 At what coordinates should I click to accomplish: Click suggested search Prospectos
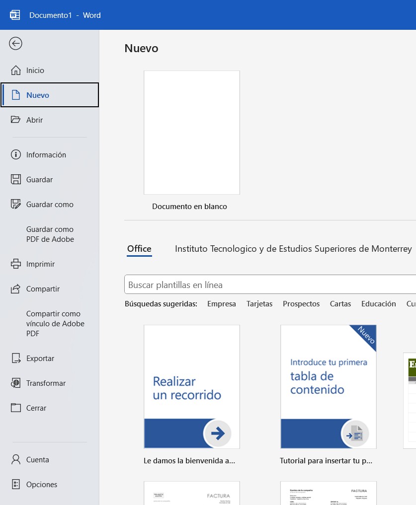301,304
